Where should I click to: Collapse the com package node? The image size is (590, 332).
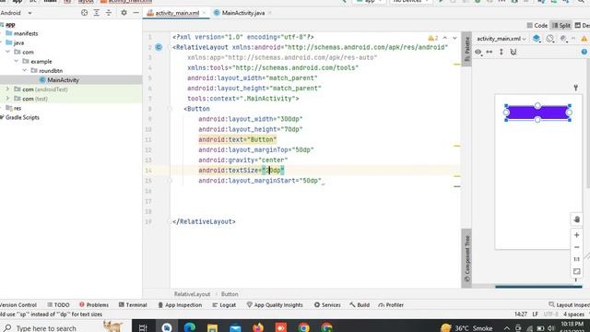click(7, 52)
